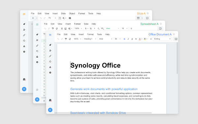Open the Format menu in document window
This screenshot has width=198, height=124.
[90, 34]
